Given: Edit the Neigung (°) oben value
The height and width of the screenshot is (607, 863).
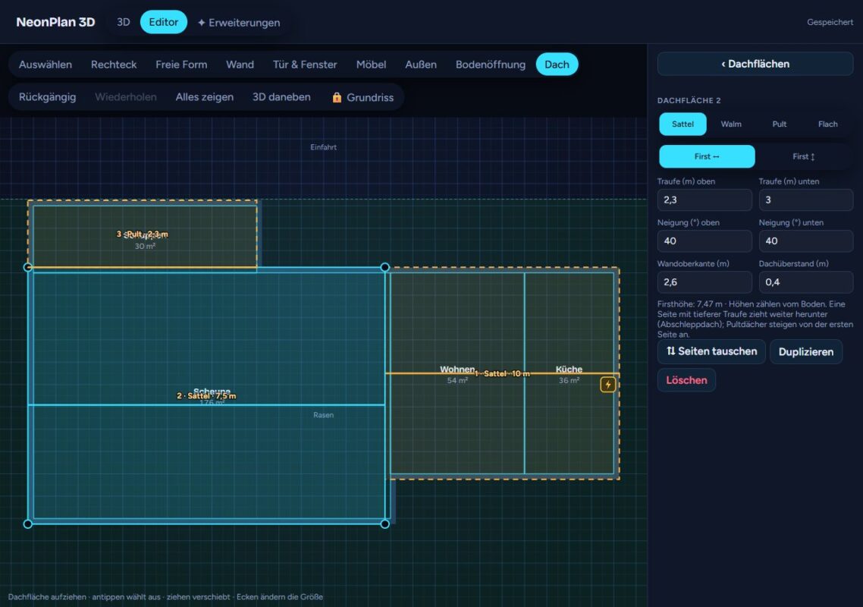Looking at the screenshot, I should click(705, 241).
